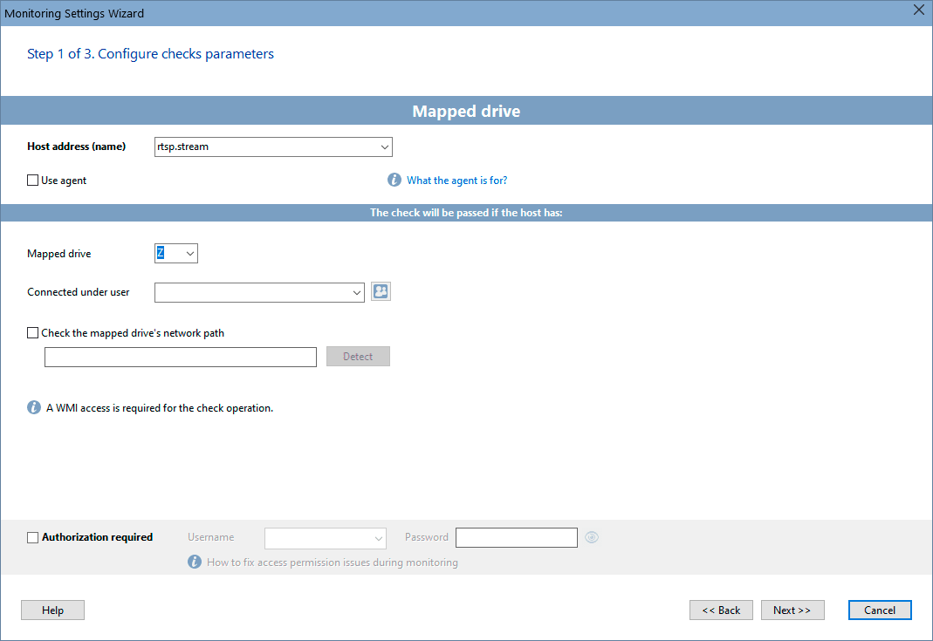933x641 pixels.
Task: Check the mapped drive's network path option
Action: click(32, 333)
